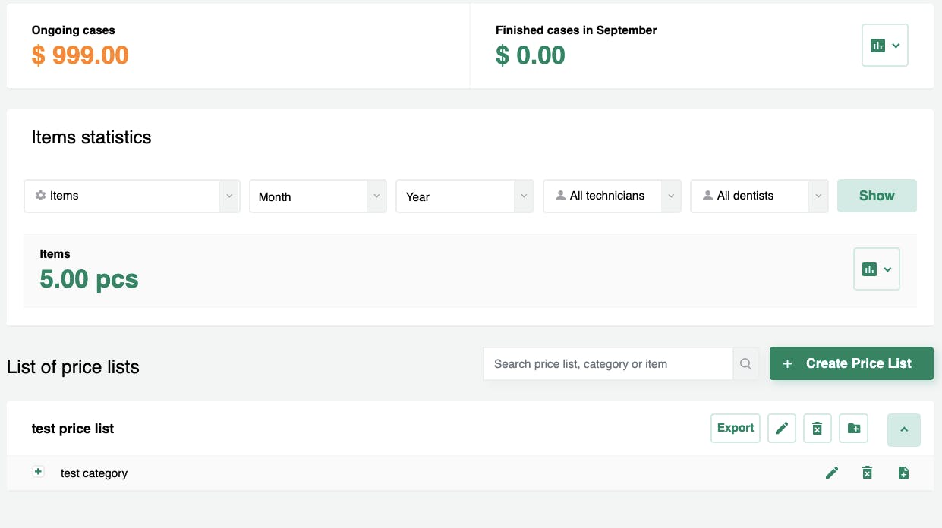Click the search magnifier icon
The height and width of the screenshot is (528, 942).
745,364
